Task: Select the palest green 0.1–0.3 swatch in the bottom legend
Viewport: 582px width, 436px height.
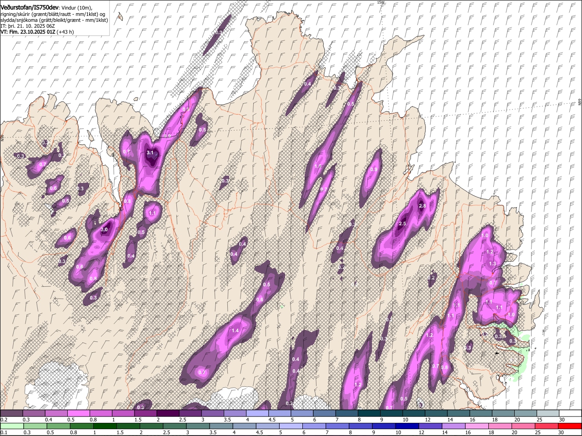Action: (x=11, y=426)
